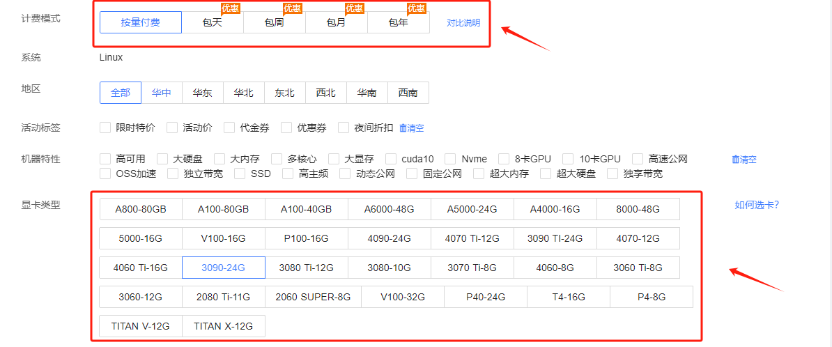832x347 pixels.
Task: Select 包天 billing mode
Action: click(213, 22)
